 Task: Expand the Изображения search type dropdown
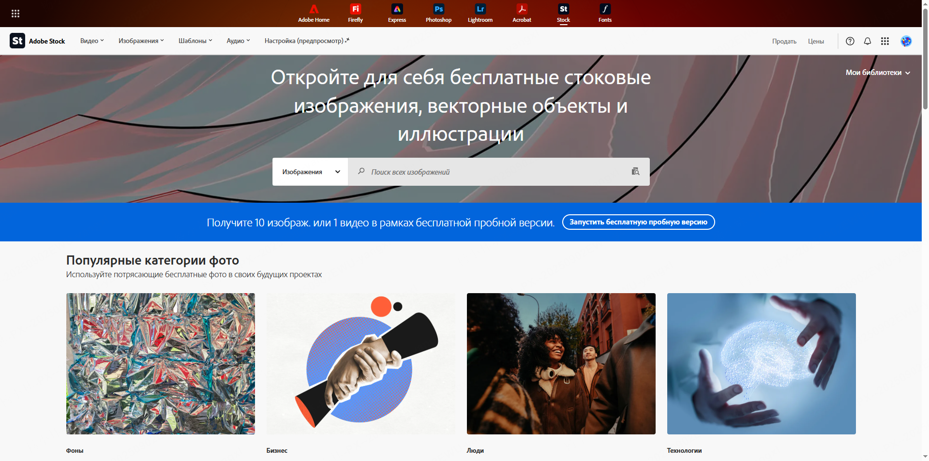click(310, 172)
